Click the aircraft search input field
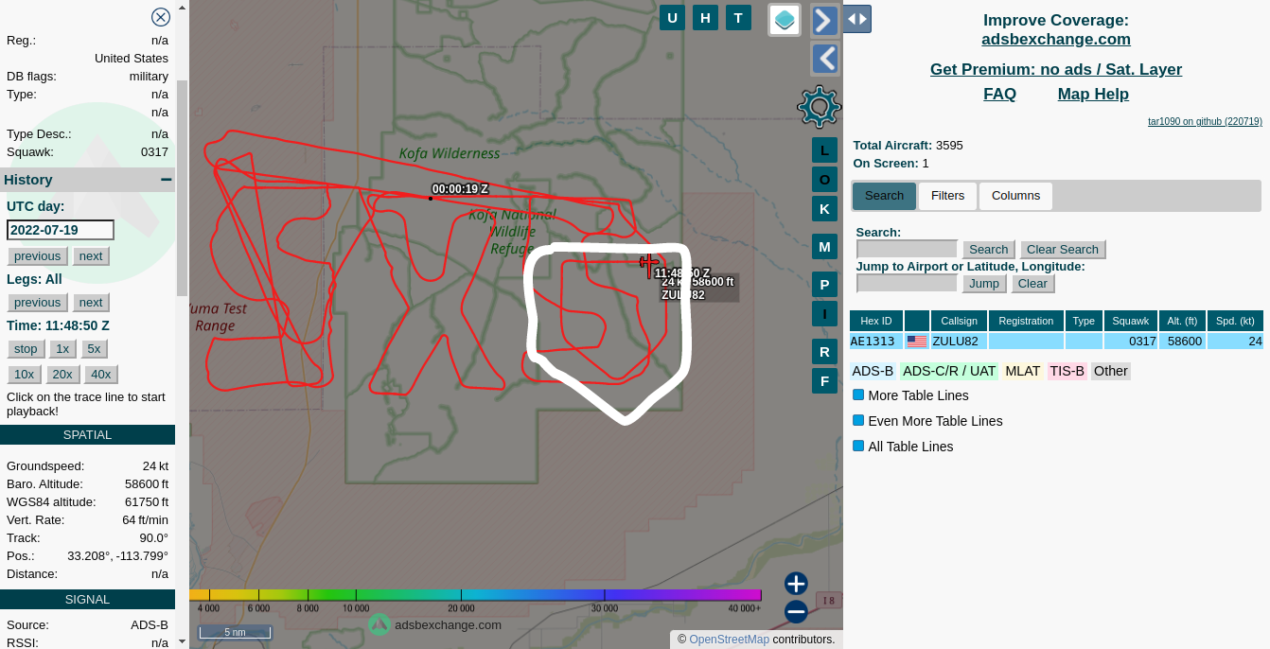 [907, 250]
